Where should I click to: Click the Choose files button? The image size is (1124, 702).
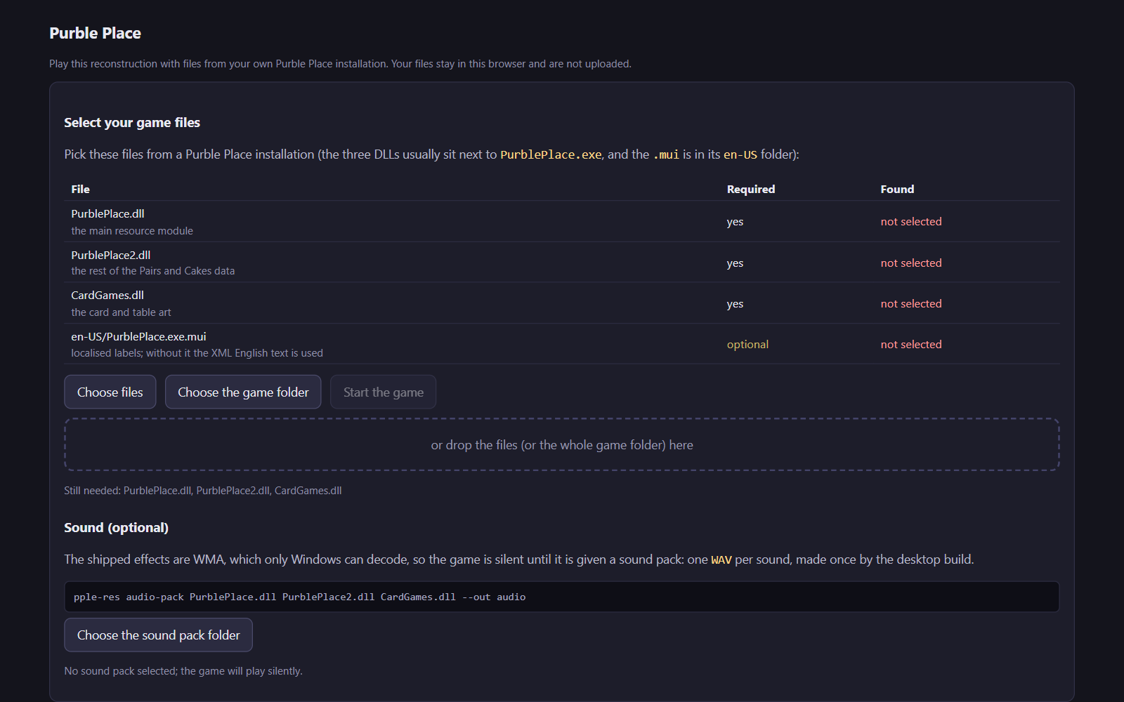110,392
